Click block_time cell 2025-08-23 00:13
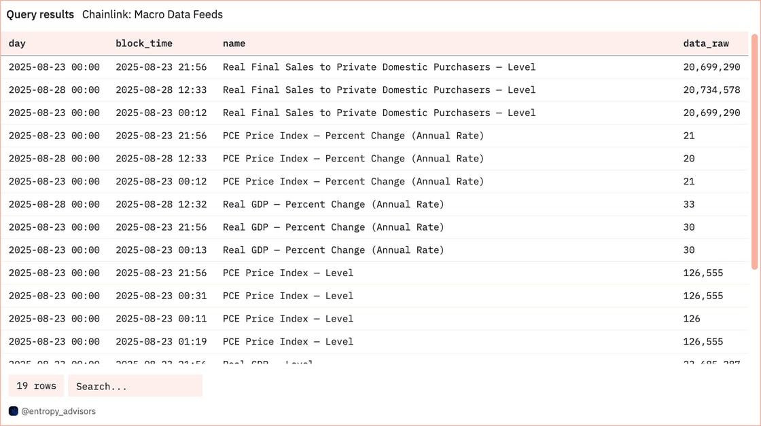The width and height of the screenshot is (761, 426). (161, 250)
